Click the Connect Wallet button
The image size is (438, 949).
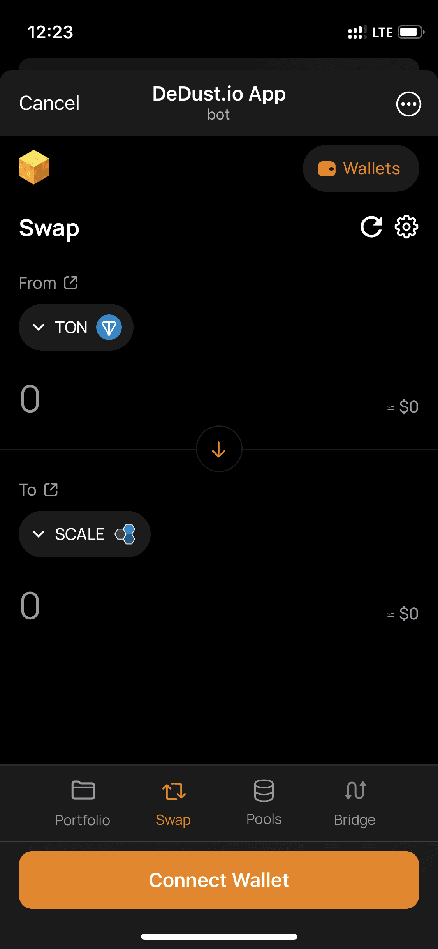tap(219, 880)
